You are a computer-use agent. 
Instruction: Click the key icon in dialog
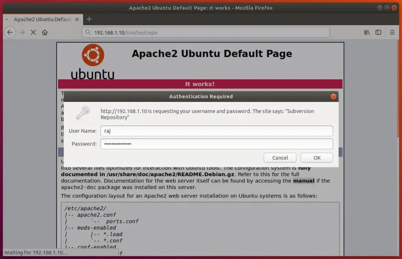pyautogui.click(x=83, y=113)
